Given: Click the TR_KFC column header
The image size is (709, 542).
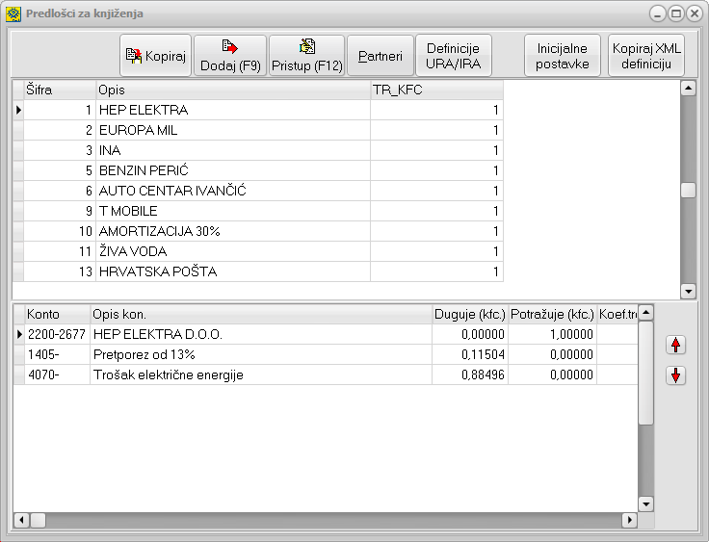Looking at the screenshot, I should click(x=436, y=90).
